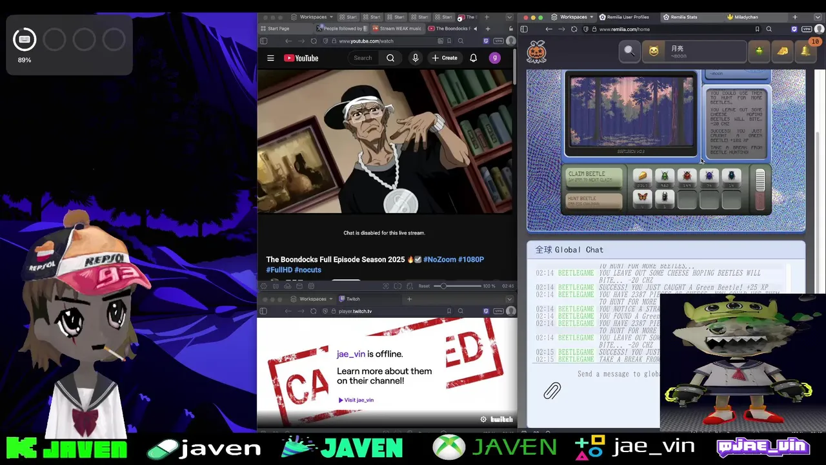Mute The Boondocks tab audio

coord(476,28)
